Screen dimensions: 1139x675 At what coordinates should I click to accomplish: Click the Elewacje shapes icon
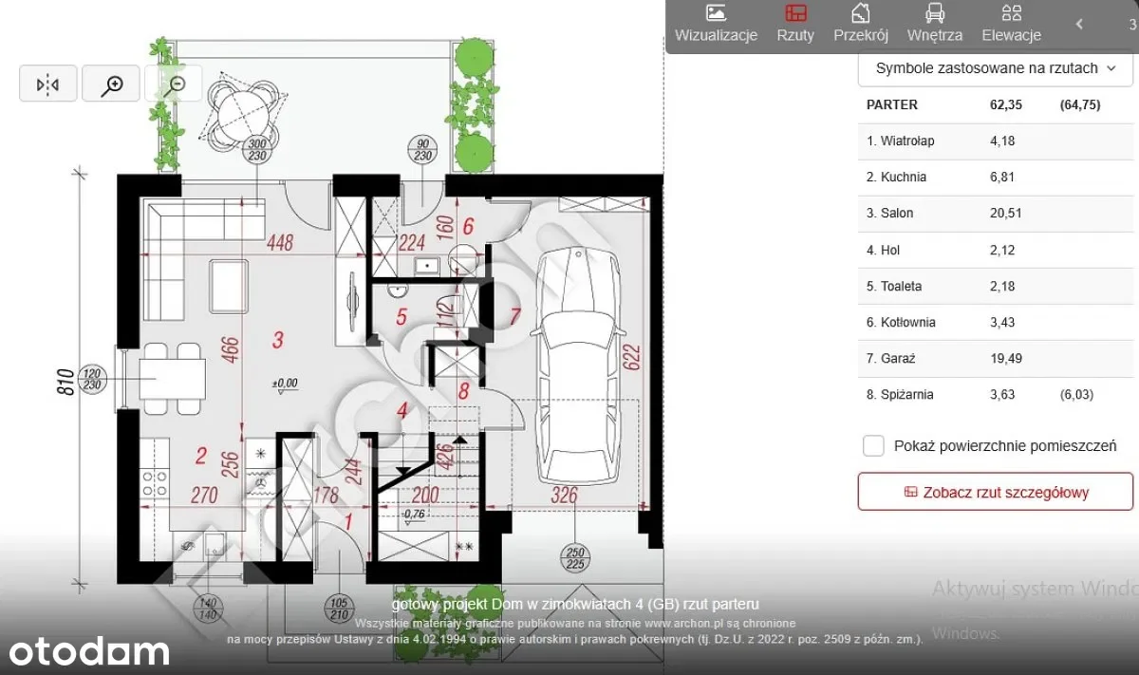(1011, 13)
